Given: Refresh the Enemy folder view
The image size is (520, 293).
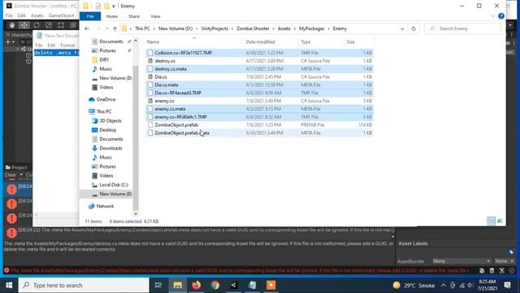Looking at the screenshot, I should 414,29.
